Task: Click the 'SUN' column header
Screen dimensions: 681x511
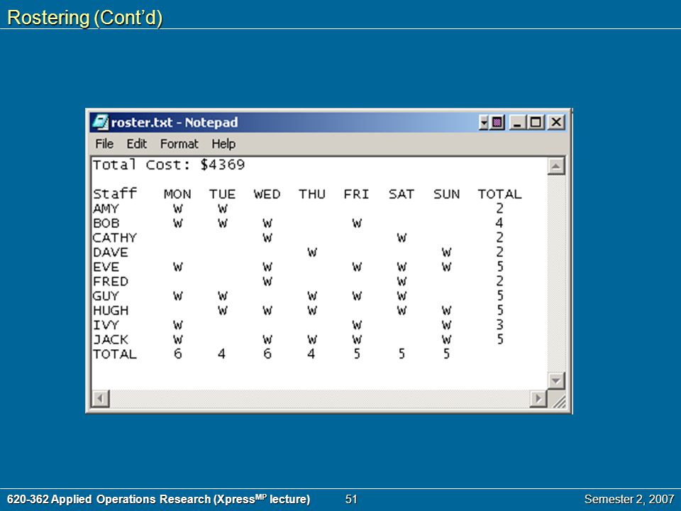Action: (x=446, y=194)
